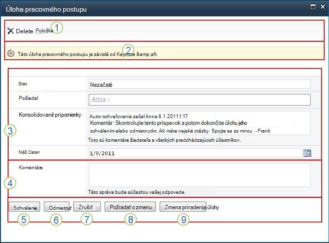Click the Delete command text

pyautogui.click(x=25, y=31)
